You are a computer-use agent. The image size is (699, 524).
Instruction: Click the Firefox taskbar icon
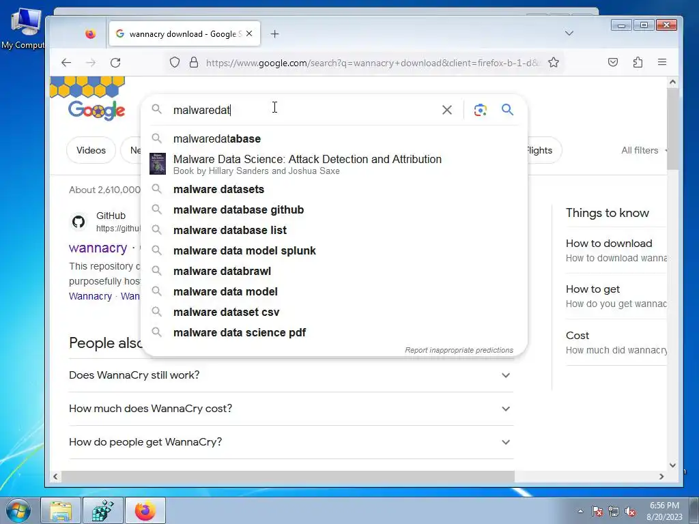[145, 510]
